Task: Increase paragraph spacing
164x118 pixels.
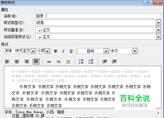Action: tap(81, 62)
